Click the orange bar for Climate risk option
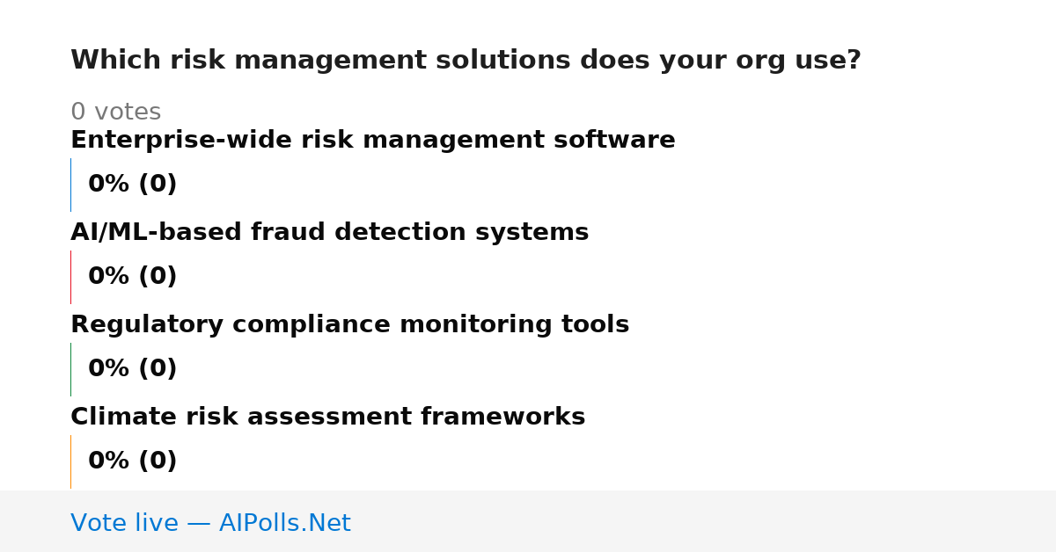 click(x=70, y=461)
